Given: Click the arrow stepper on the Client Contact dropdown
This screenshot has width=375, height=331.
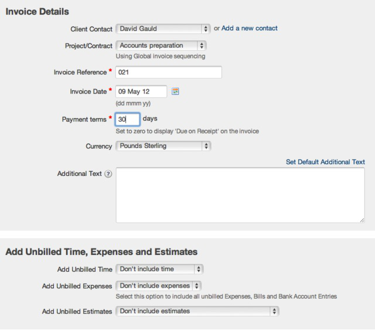Looking at the screenshot, I should 206,29.
